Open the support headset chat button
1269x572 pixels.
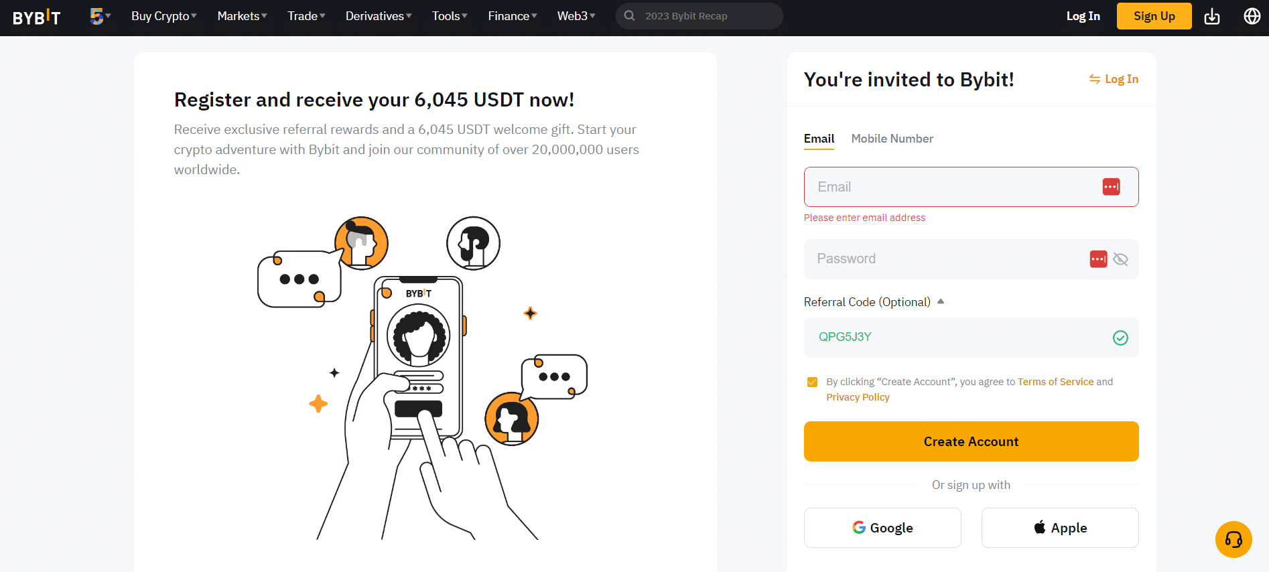(x=1233, y=539)
